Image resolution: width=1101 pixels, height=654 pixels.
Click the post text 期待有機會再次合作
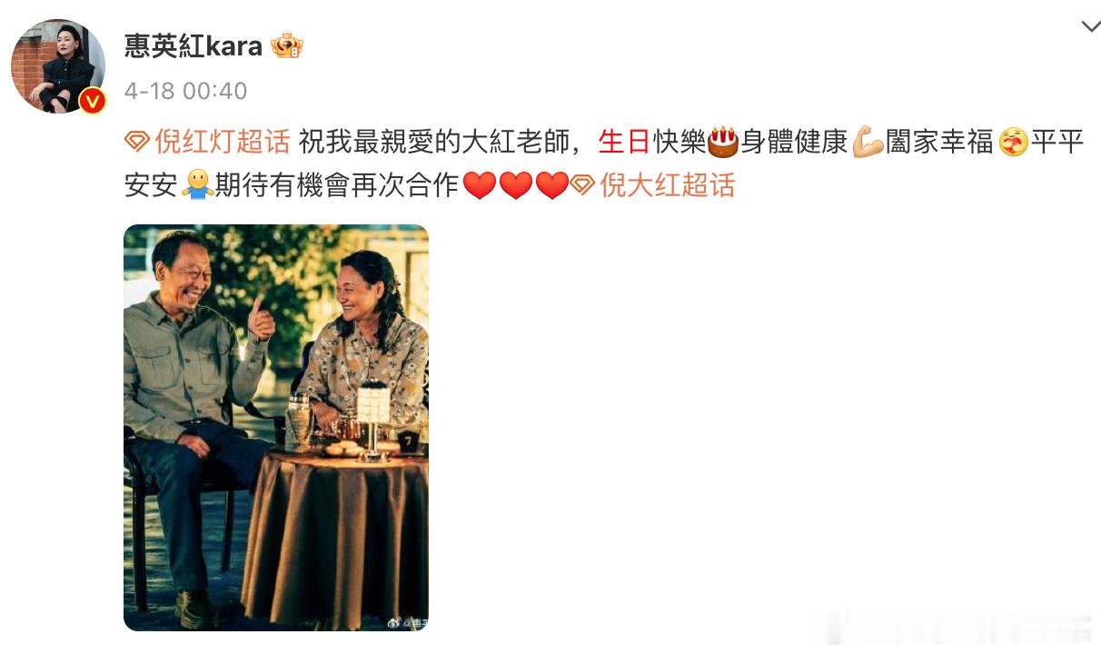coord(338,185)
